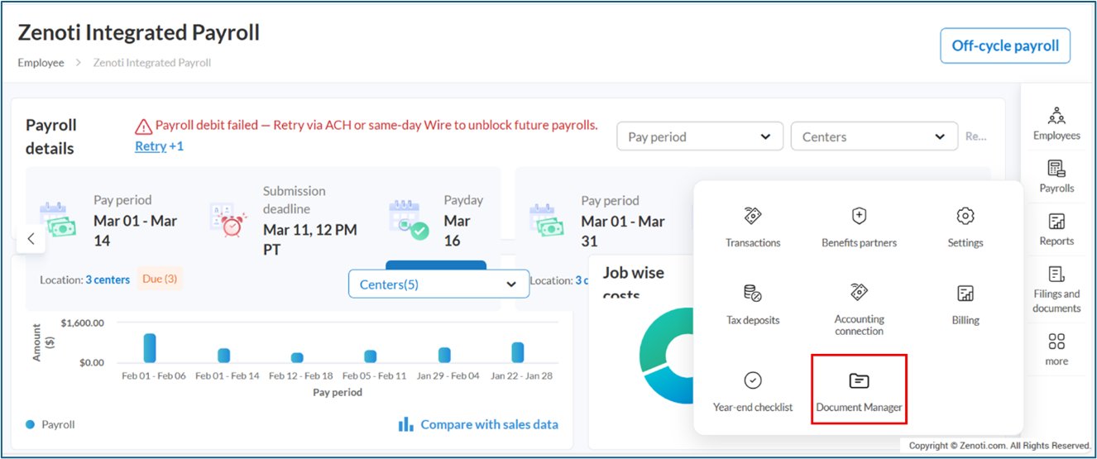Screen dimensions: 1097x459
Task: Go to previous pay period card with left arrow
Action: pos(31,239)
